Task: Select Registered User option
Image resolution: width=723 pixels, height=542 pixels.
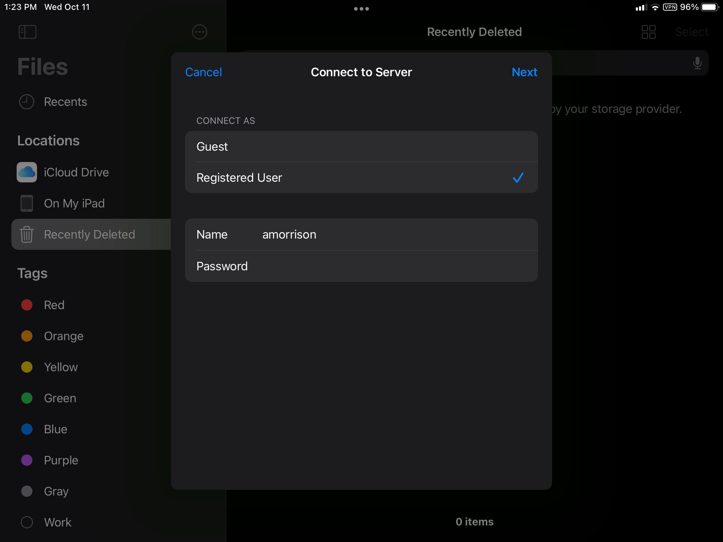Action: tap(361, 177)
